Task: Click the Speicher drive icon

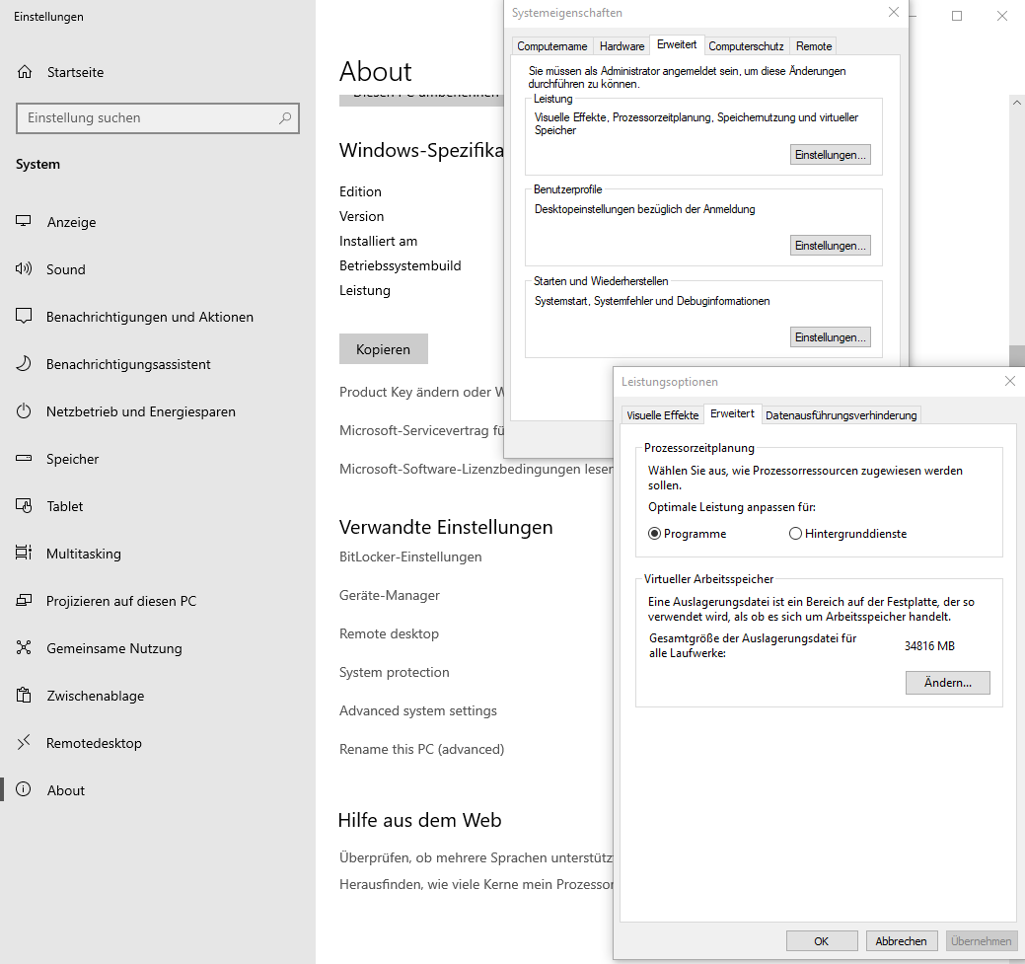Action: click(x=24, y=459)
